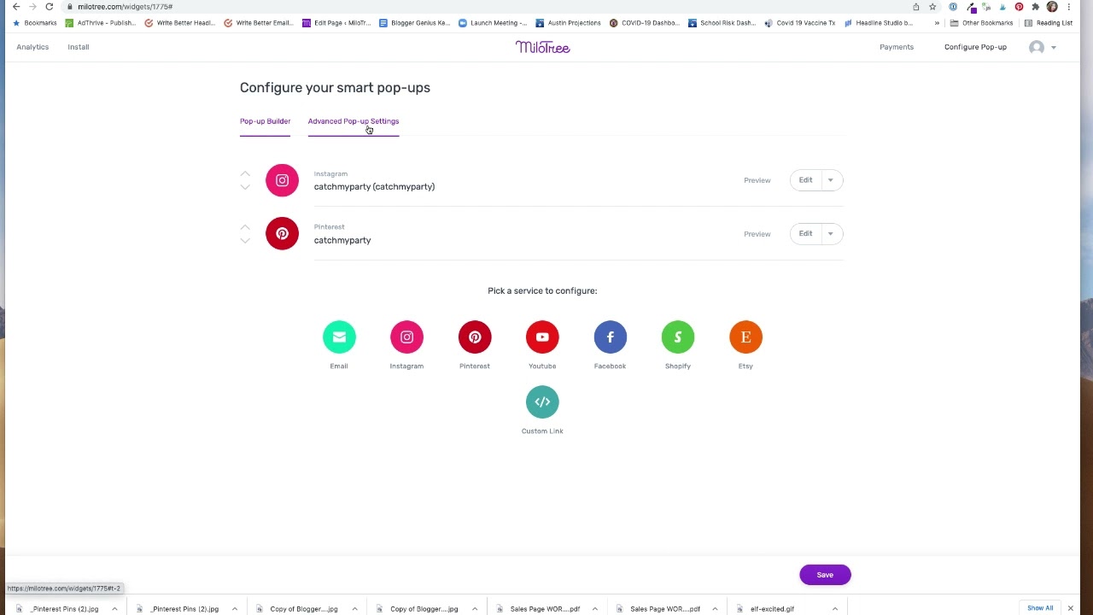Viewport: 1093px width, 615px height.
Task: Open options for first _Pinterest Pins (2).jpg download
Action: point(114,609)
